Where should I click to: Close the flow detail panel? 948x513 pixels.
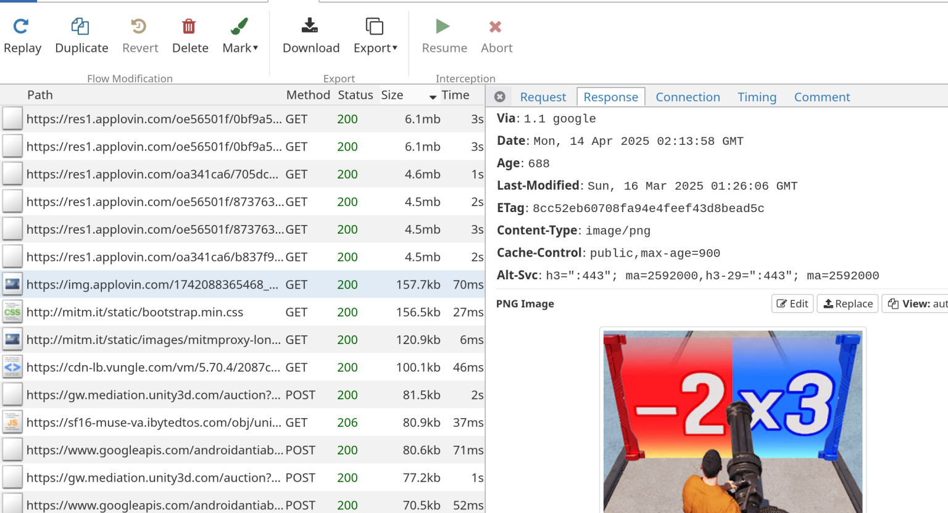[x=499, y=96]
